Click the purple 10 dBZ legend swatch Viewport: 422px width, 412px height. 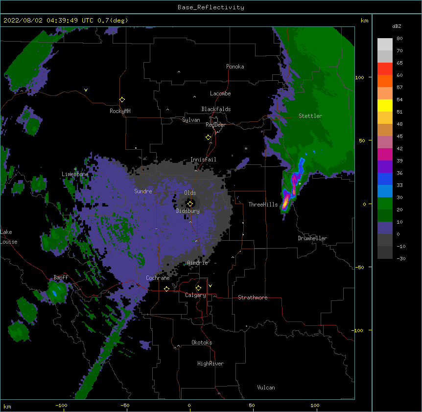point(385,228)
